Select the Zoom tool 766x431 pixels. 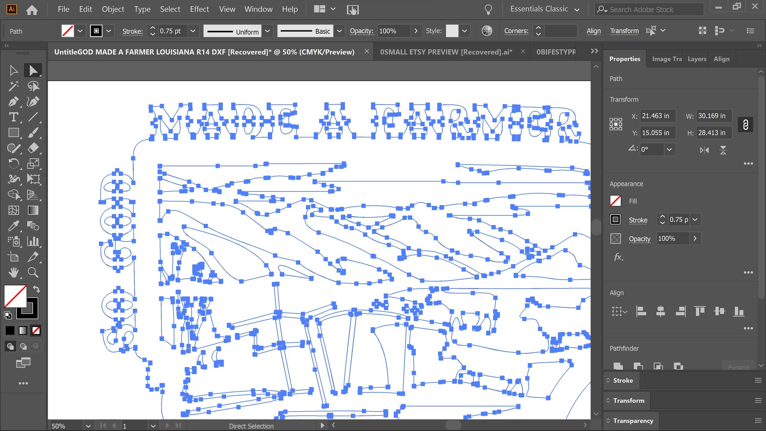pos(33,272)
